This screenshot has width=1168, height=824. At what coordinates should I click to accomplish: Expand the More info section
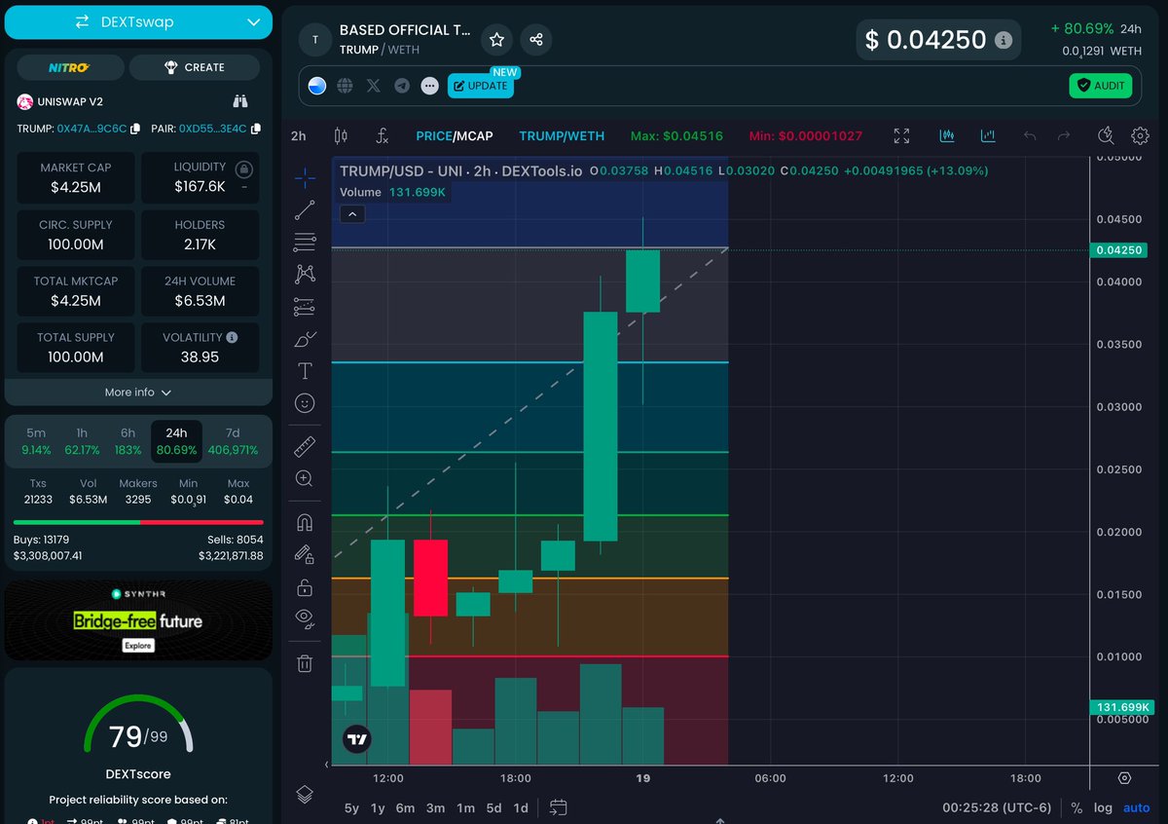(138, 393)
